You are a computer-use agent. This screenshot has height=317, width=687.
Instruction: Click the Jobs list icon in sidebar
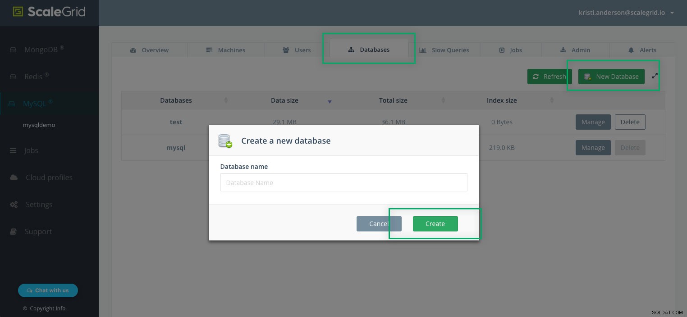pyautogui.click(x=13, y=150)
